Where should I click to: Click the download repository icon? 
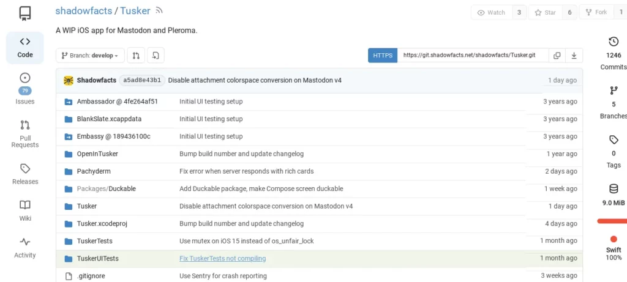574,56
